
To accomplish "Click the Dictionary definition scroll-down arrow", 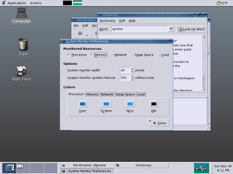I will pos(204,89).
